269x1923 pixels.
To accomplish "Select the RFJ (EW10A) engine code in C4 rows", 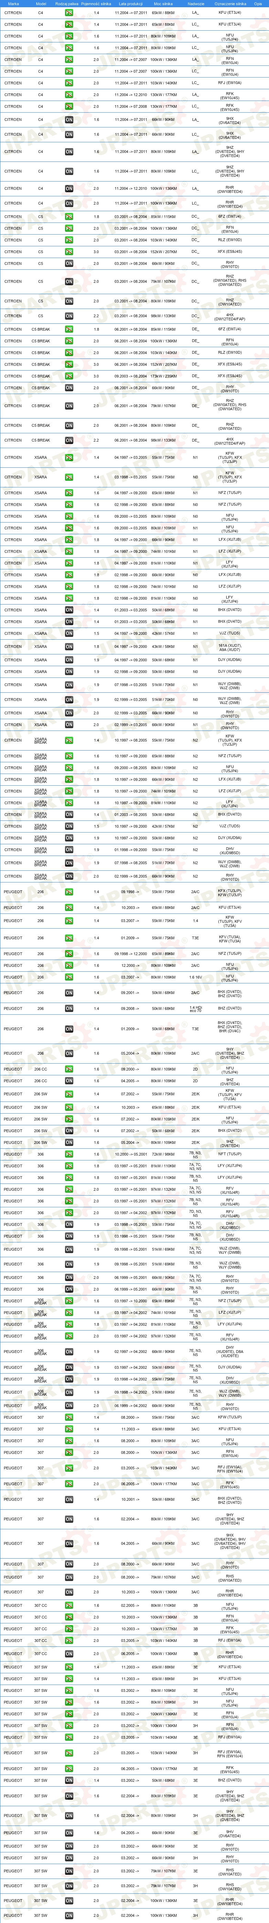I will (230, 83).
